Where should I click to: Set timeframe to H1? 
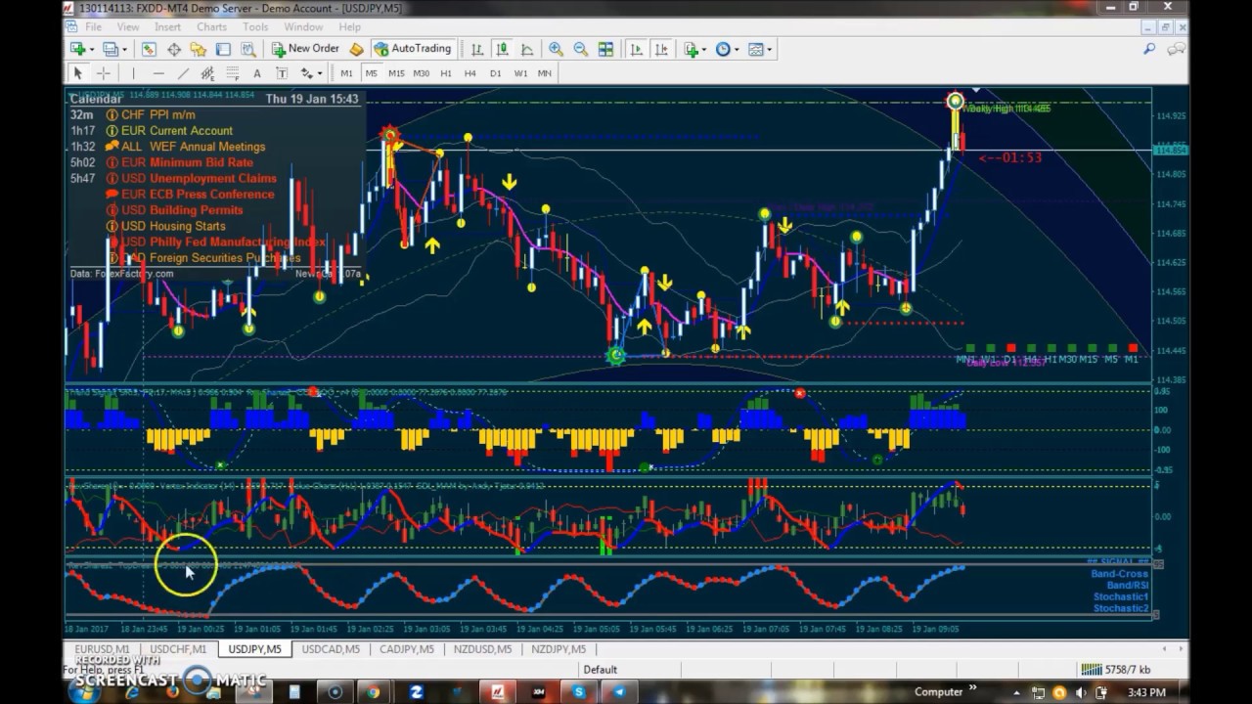click(x=446, y=73)
